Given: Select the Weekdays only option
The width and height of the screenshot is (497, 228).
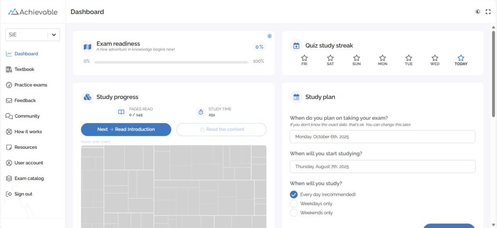Looking at the screenshot, I should click(x=294, y=204).
